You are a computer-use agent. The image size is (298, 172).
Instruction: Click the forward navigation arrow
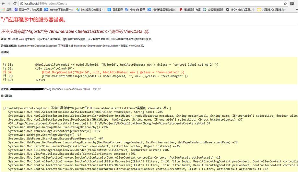click(9, 3)
